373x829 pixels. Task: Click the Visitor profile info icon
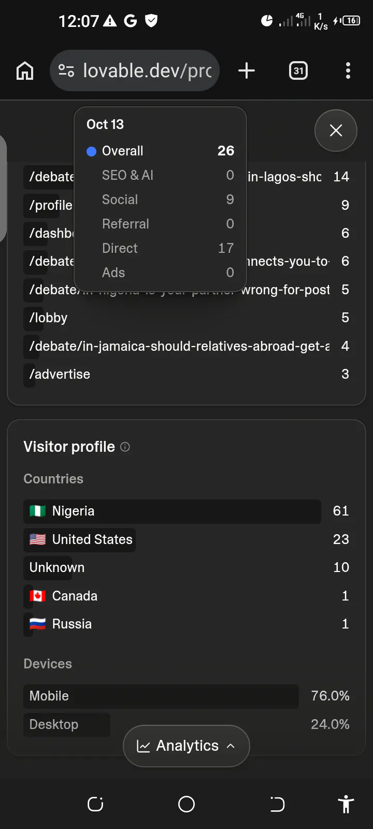125,447
